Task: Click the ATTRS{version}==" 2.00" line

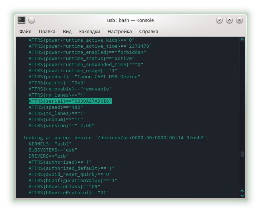Action: (x=61, y=126)
